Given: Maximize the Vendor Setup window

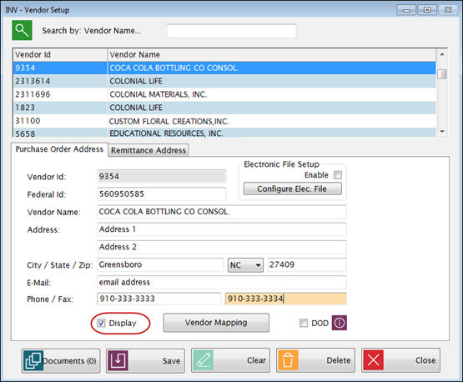Looking at the screenshot, I should (x=427, y=10).
